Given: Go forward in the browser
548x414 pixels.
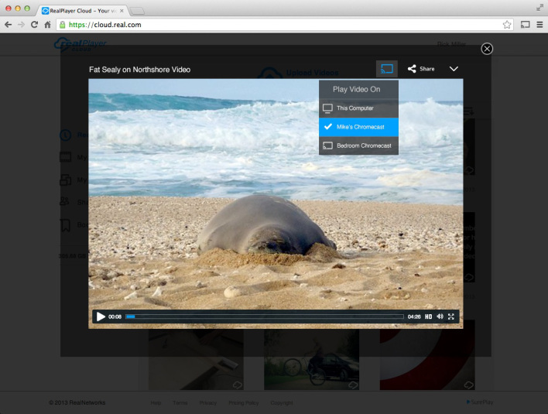Looking at the screenshot, I should click(x=21, y=25).
